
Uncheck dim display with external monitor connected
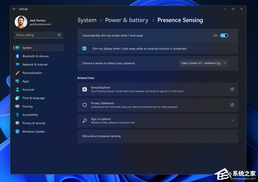[84, 48]
